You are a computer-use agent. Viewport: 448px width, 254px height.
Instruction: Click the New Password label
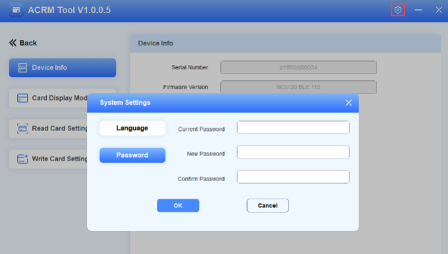(206, 154)
